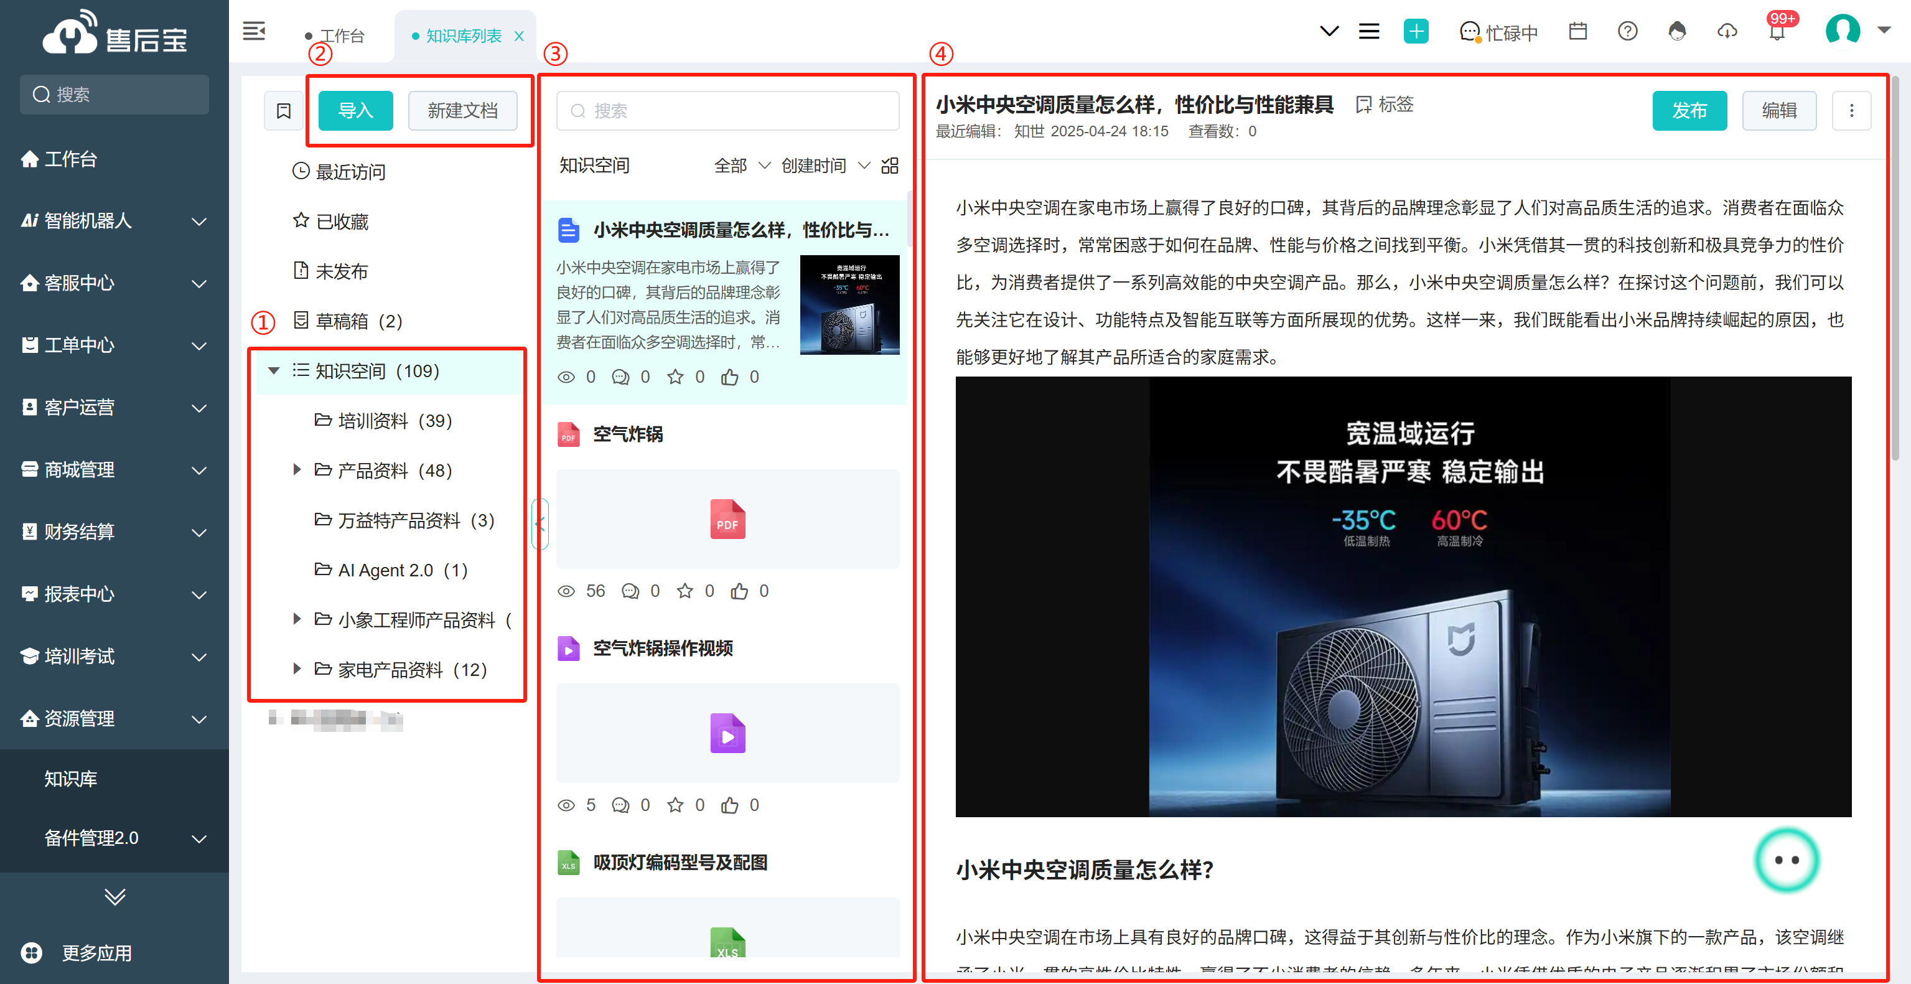The width and height of the screenshot is (1911, 984).
Task: Open the help question mark icon
Action: point(1628,31)
